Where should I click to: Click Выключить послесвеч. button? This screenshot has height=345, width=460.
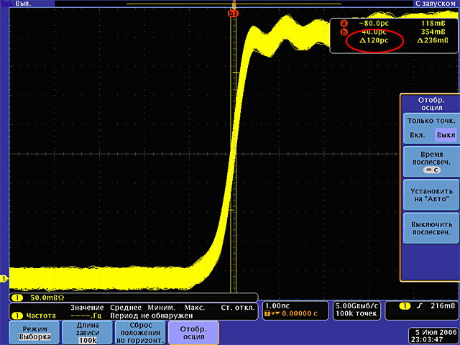431,229
